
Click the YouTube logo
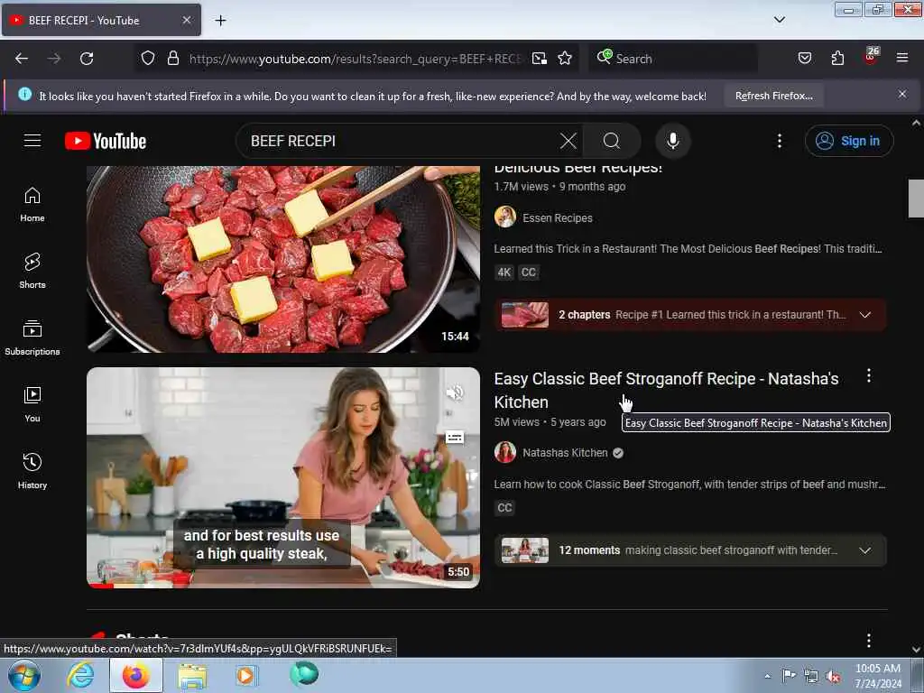106,141
